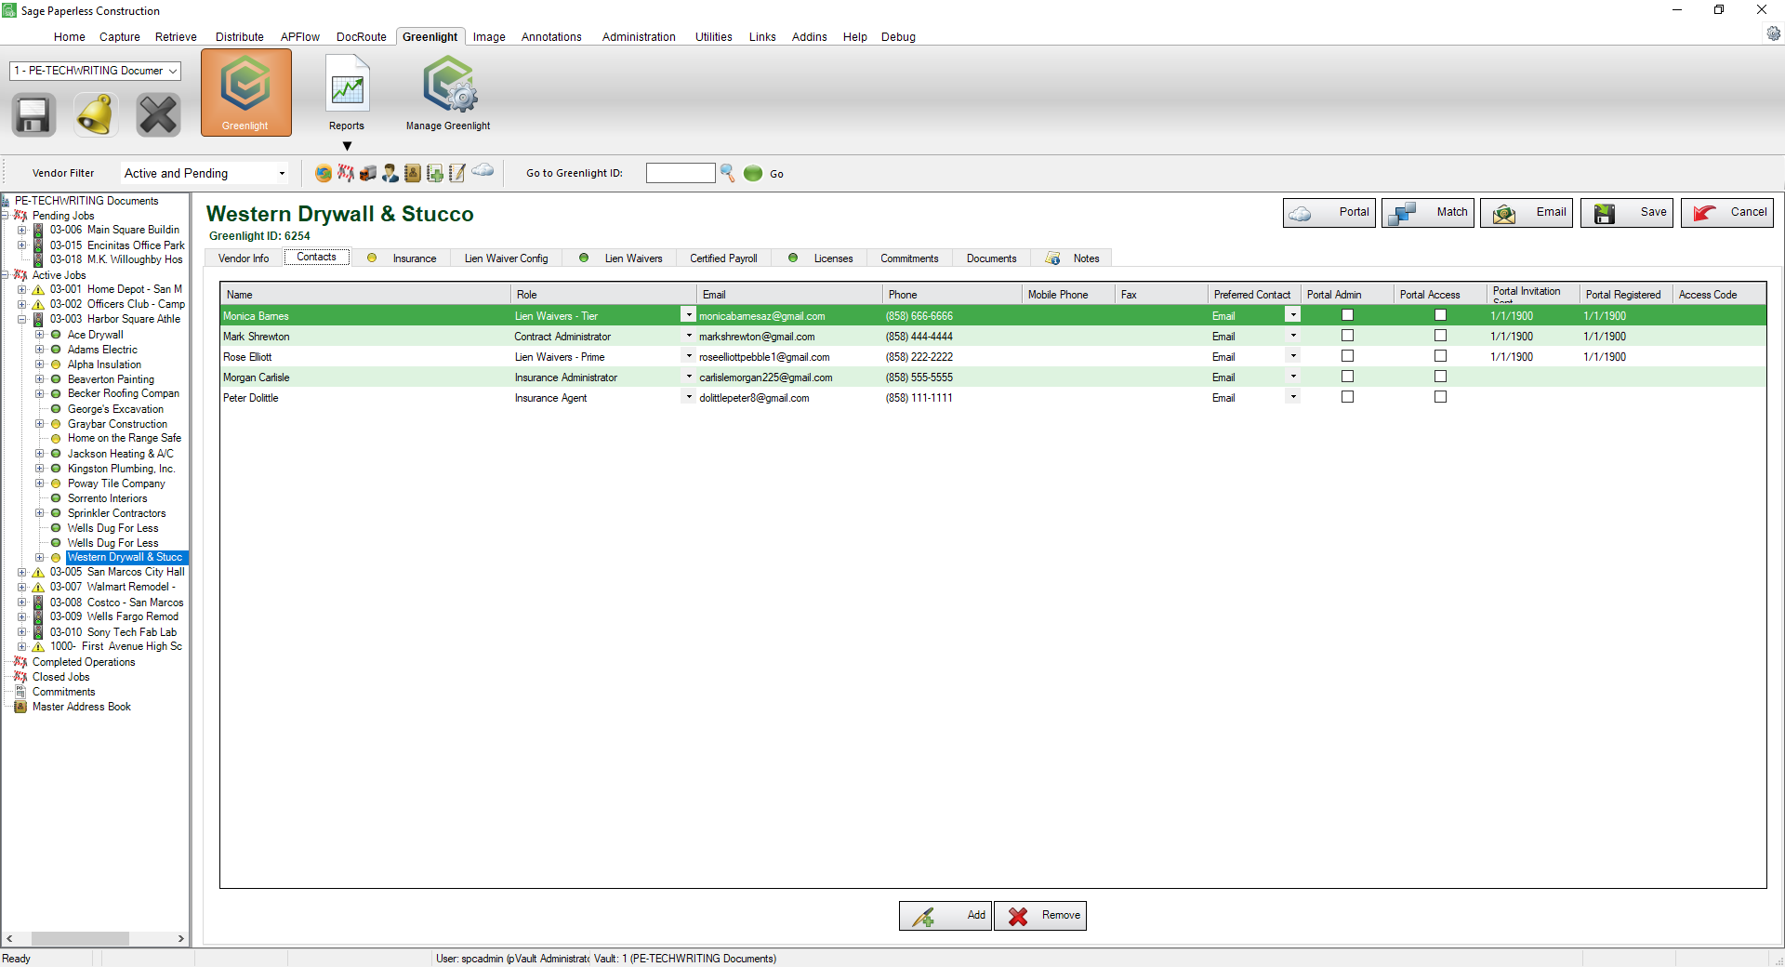1785x967 pixels.
Task: Toggle Portal Admin checkbox for Monica Barnes
Action: click(1347, 315)
